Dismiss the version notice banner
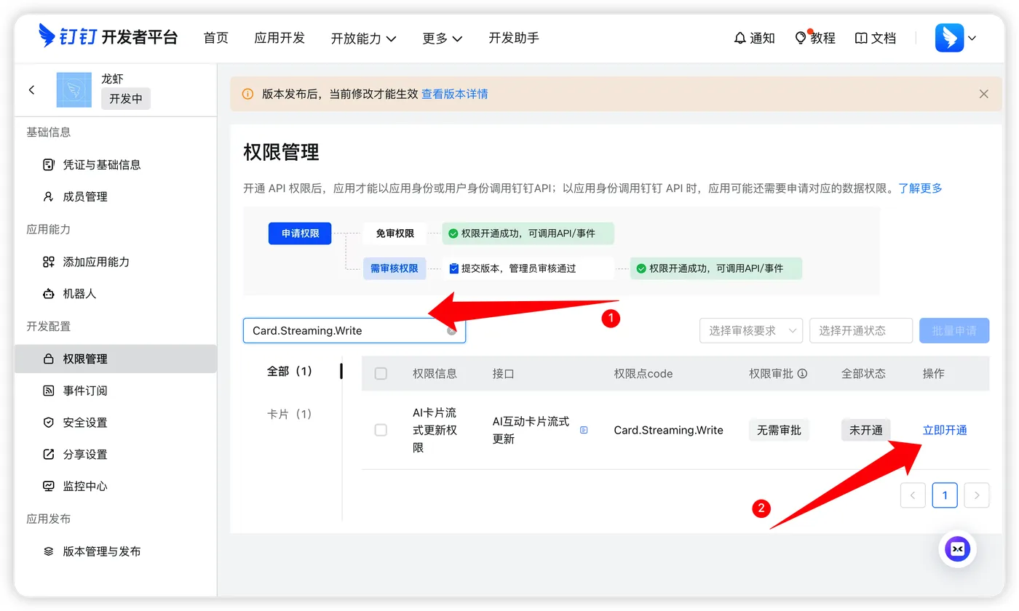1019x611 pixels. click(x=984, y=94)
